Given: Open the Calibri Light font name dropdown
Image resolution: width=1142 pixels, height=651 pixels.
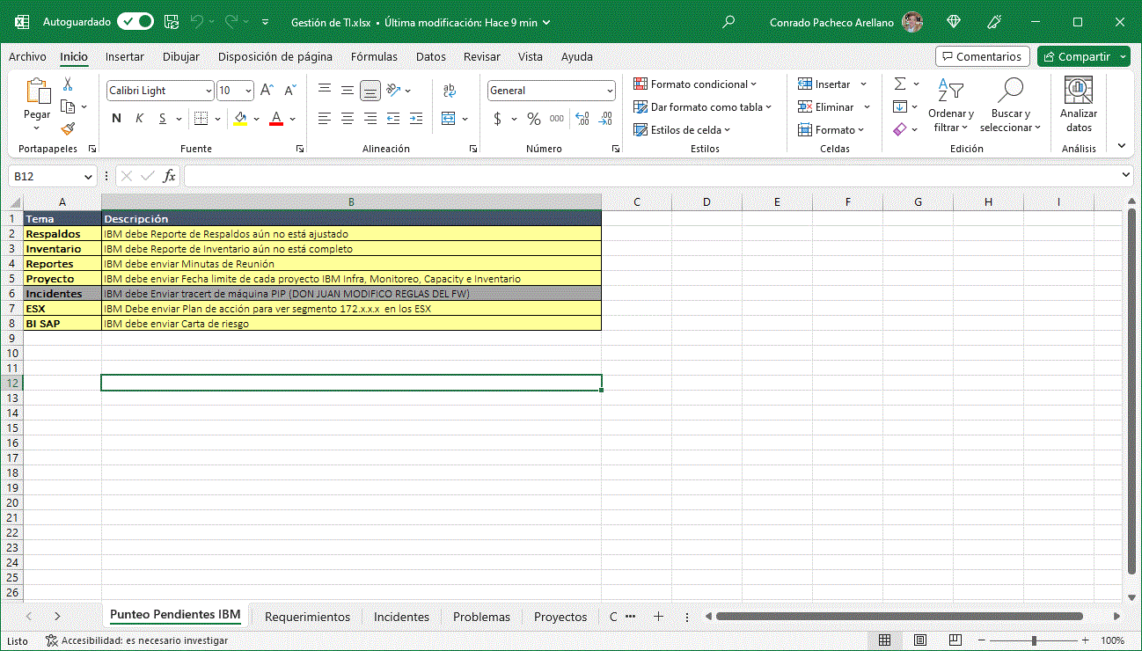Looking at the screenshot, I should [209, 91].
